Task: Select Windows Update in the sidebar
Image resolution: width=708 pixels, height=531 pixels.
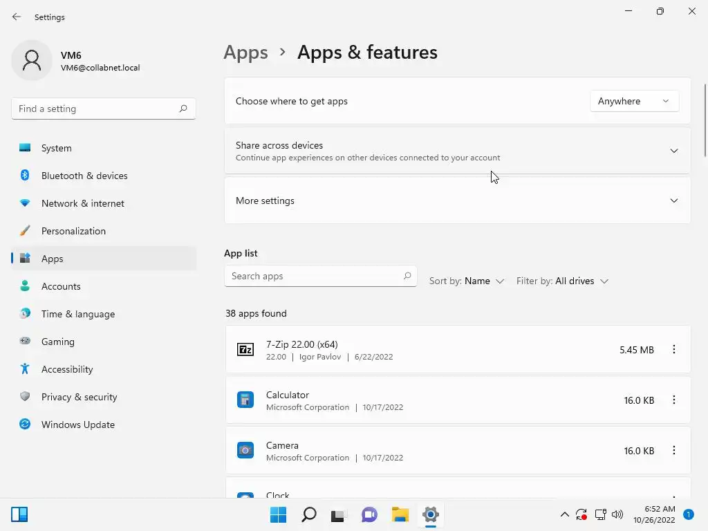Action: pos(78,425)
